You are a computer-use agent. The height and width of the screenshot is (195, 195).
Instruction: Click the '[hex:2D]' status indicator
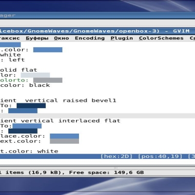click(117, 156)
